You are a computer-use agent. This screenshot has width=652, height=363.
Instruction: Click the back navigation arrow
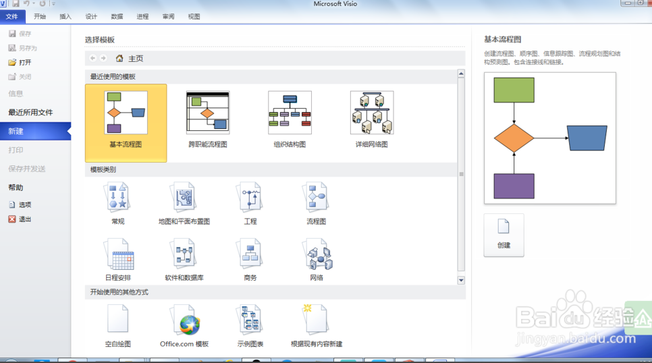coord(92,58)
